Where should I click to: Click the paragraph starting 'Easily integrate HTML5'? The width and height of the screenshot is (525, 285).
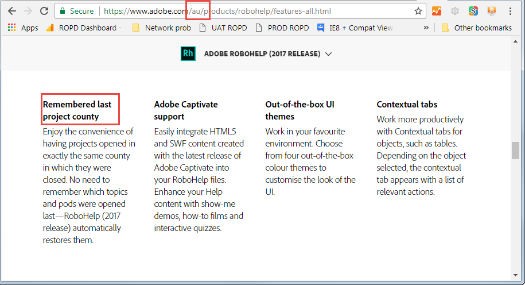point(199,180)
